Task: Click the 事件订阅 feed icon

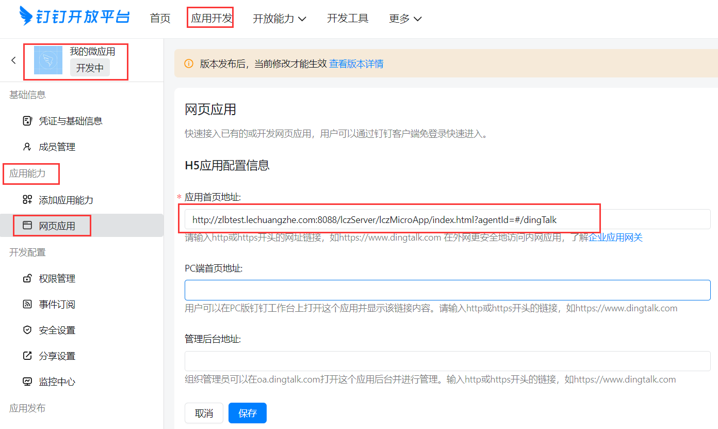Action: (x=27, y=305)
